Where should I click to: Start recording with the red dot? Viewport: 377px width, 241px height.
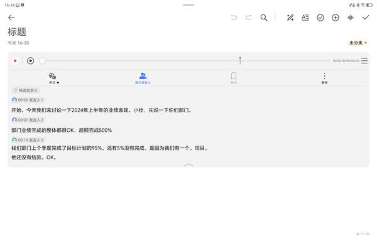pyautogui.click(x=15, y=61)
